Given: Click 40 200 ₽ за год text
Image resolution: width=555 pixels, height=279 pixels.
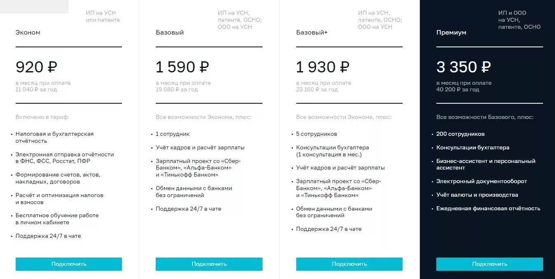Looking at the screenshot, I should click(458, 89).
